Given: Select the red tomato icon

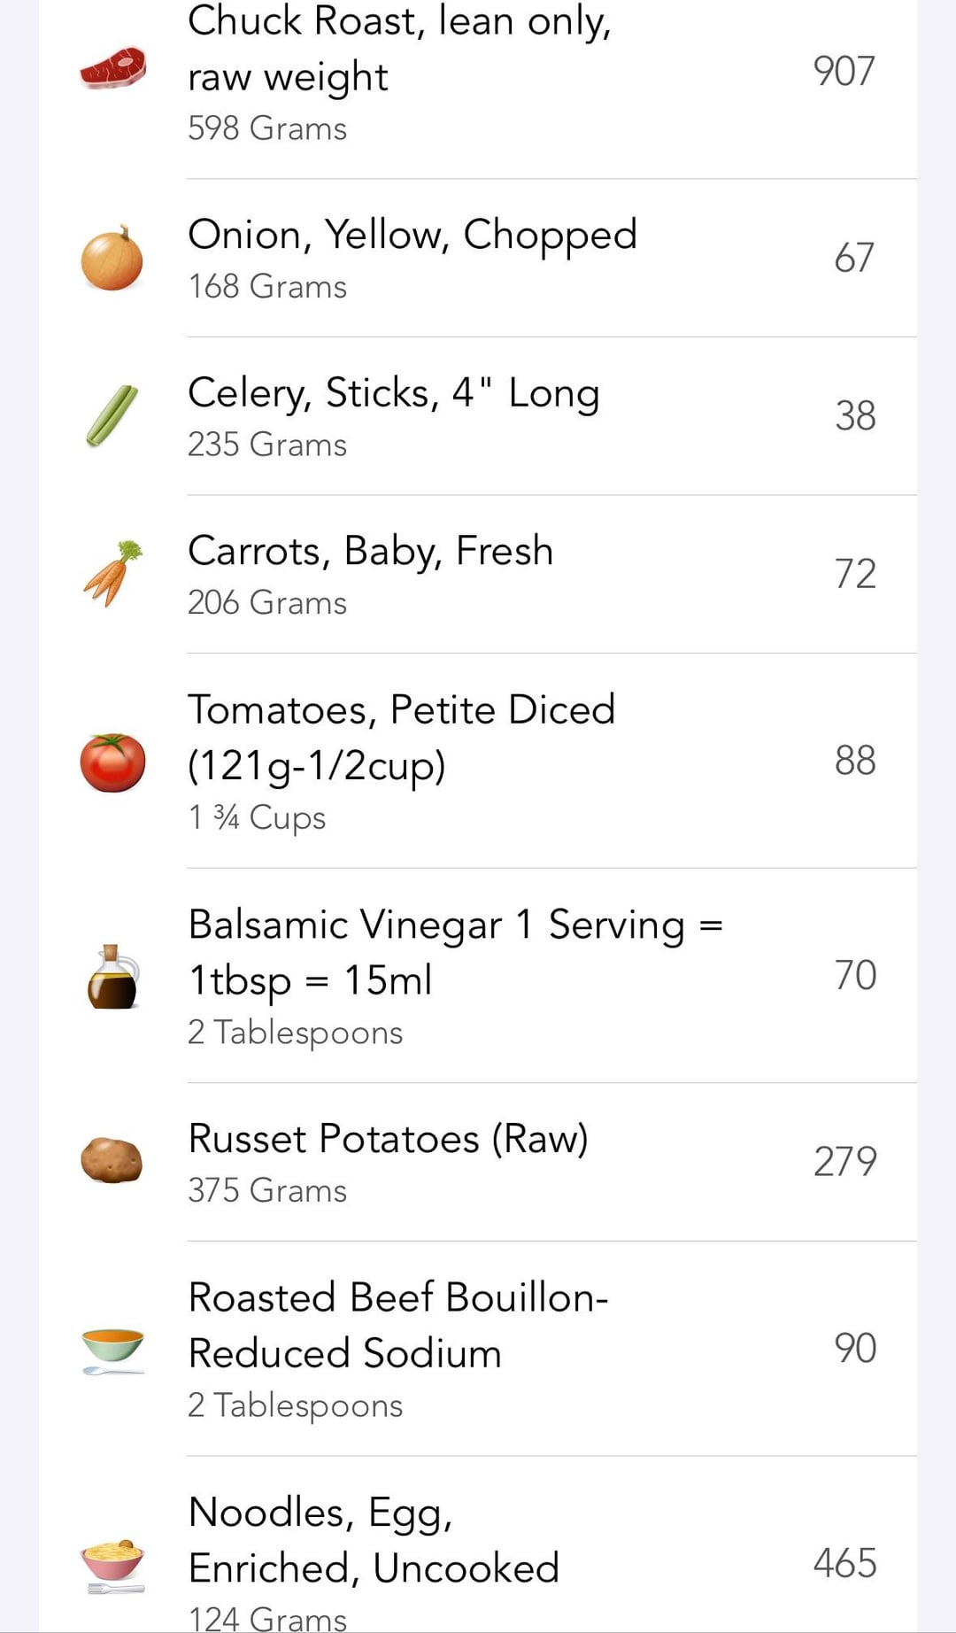Looking at the screenshot, I should pyautogui.click(x=112, y=762).
